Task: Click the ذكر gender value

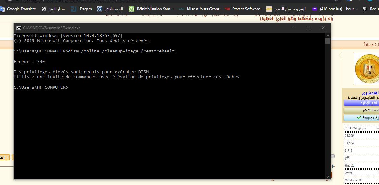Action: pos(347,158)
